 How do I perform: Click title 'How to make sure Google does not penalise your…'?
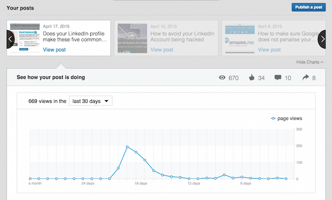288,36
